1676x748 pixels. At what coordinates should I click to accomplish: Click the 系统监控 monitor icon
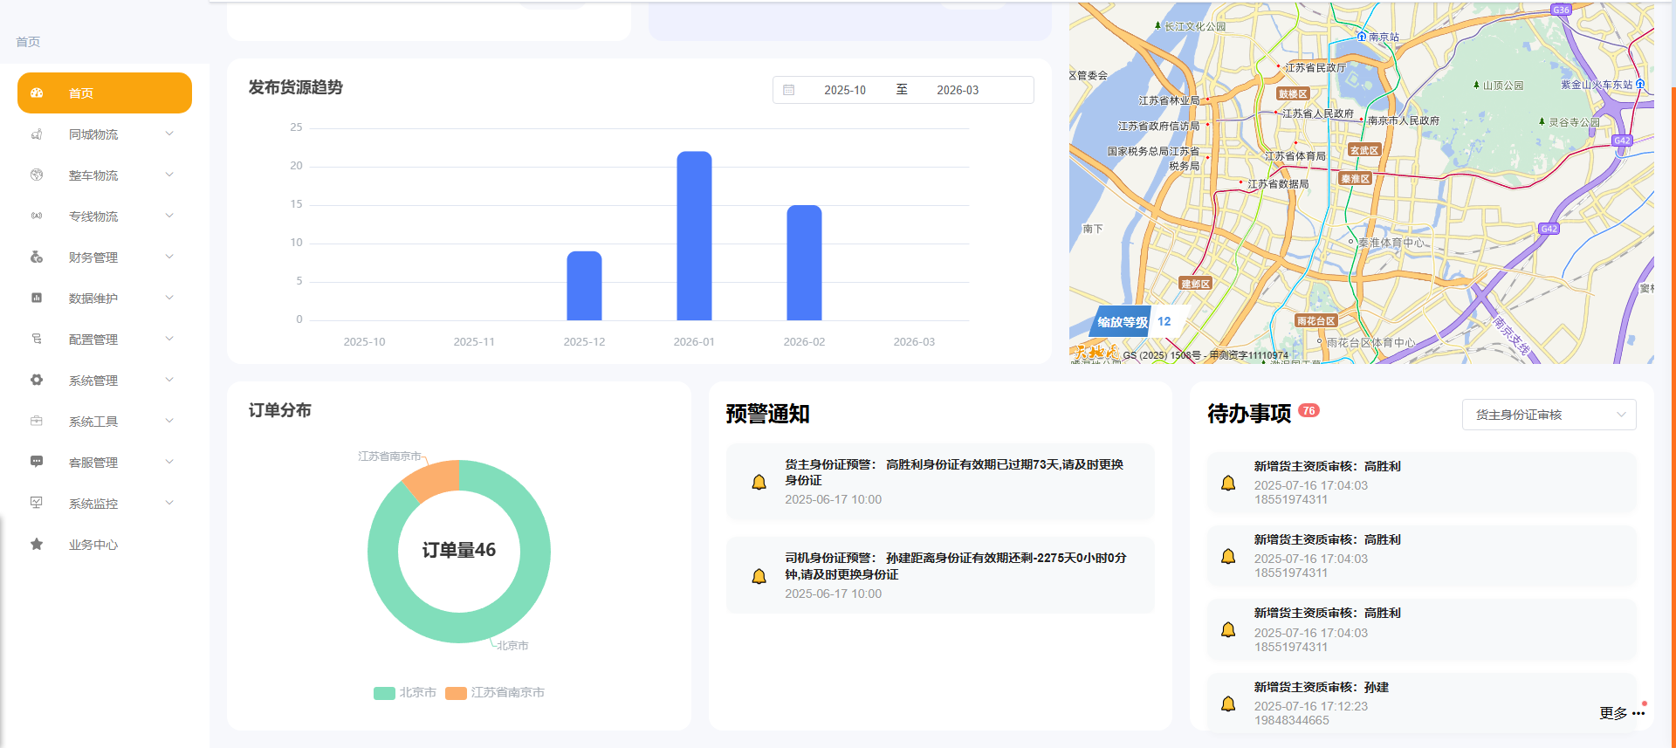(37, 503)
